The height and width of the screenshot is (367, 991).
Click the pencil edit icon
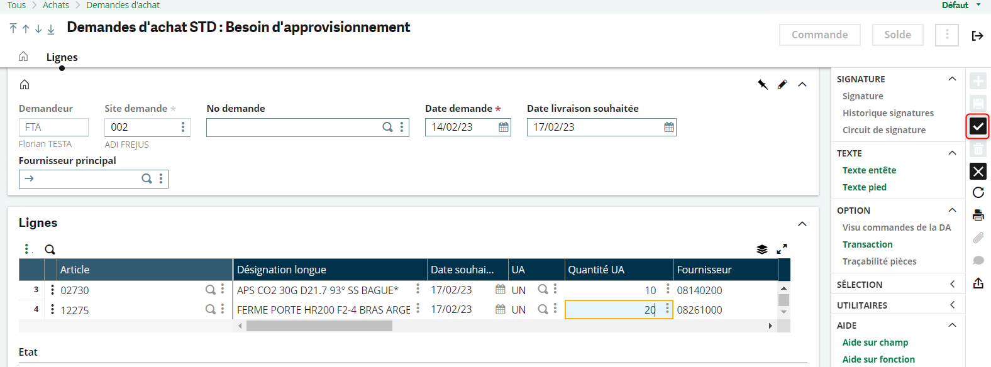click(x=782, y=84)
